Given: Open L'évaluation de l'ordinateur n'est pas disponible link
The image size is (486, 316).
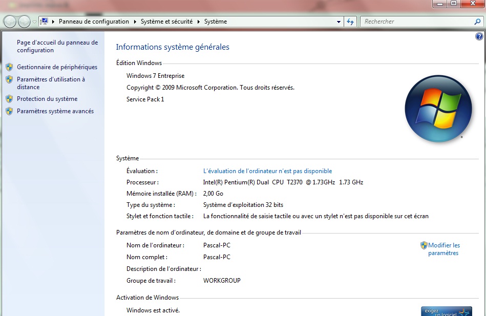Looking at the screenshot, I should (x=267, y=171).
